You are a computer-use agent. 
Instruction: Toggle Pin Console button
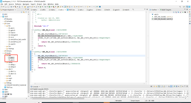[x=174, y=86]
